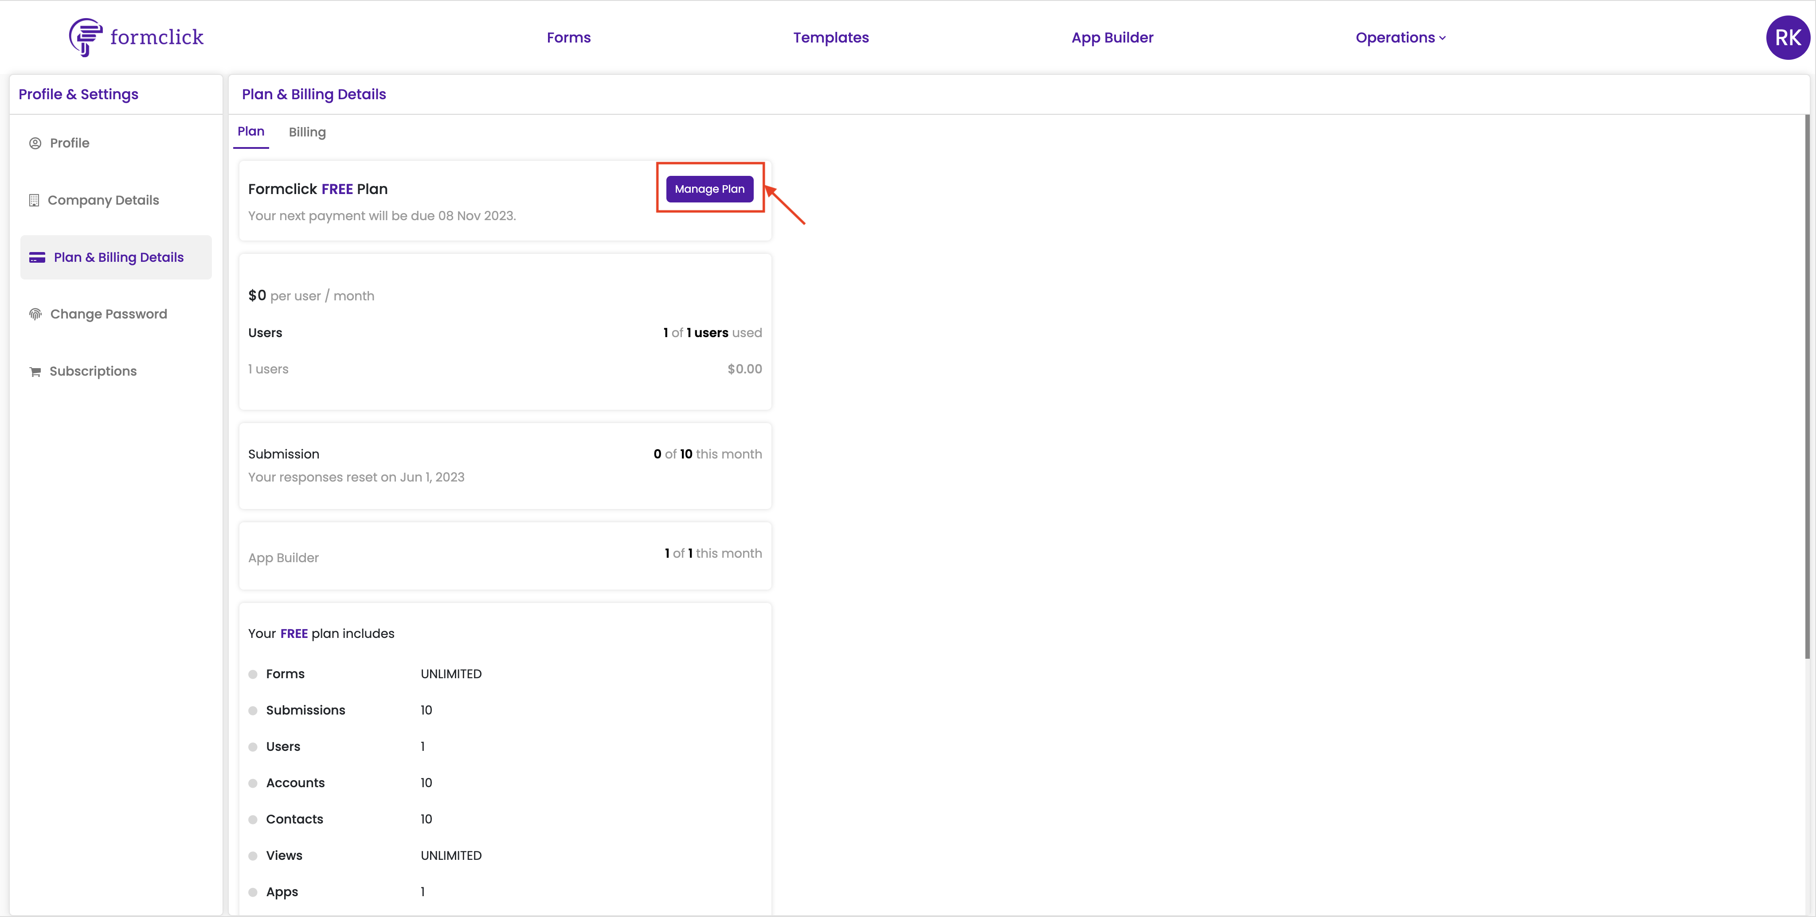Click the formclick brand name text

[x=157, y=37]
